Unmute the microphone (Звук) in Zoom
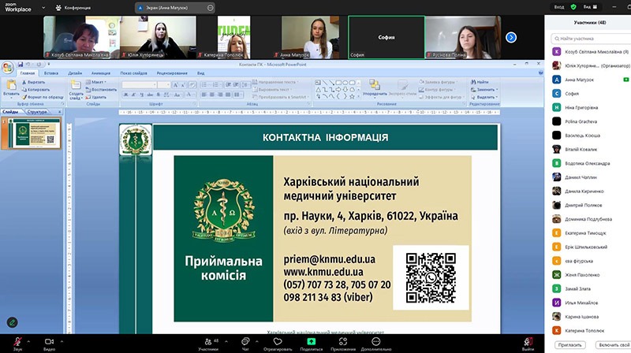The width and height of the screenshot is (631, 353). click(17, 340)
